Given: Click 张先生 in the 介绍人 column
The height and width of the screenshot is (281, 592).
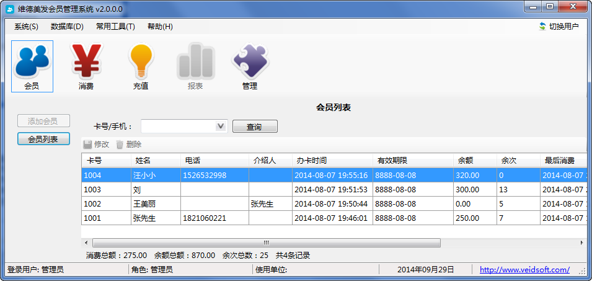Looking at the screenshot, I should click(270, 204).
